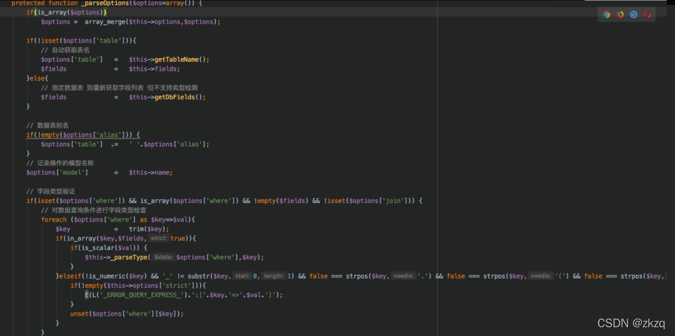
Task: Click the 'join' key in the isset check
Action: (x=396, y=201)
